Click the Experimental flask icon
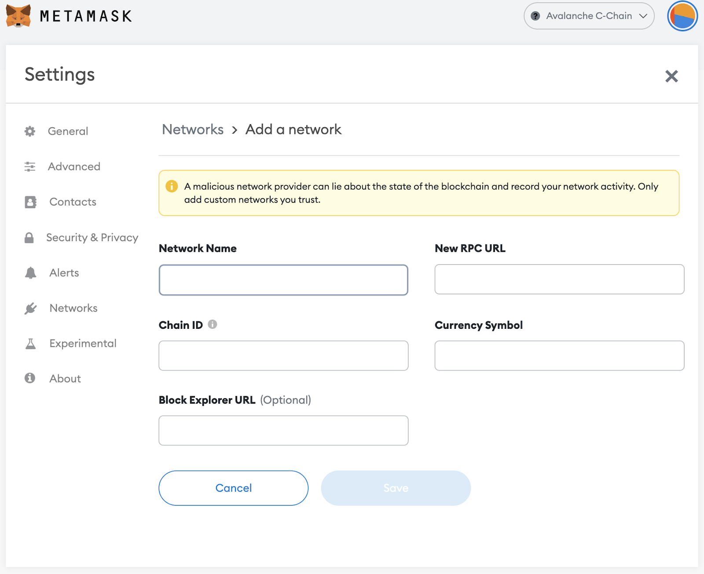The height and width of the screenshot is (574, 704). (30, 344)
